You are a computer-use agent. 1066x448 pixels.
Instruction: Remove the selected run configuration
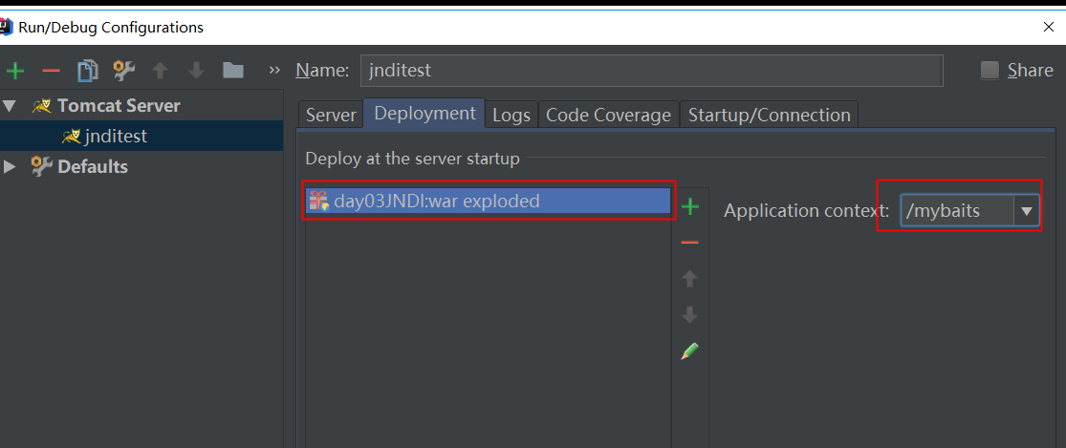52,71
